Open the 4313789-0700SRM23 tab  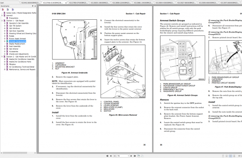[x=78, y=3]
